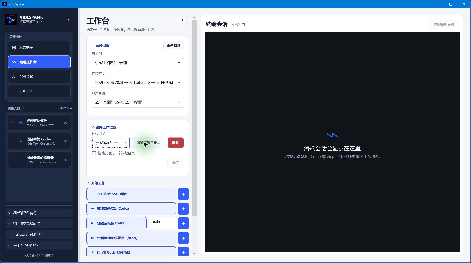Open the 服务器 dropdown showing 研究工作站 · 示例
Viewport: 471px width, 263px height.
[138, 63]
